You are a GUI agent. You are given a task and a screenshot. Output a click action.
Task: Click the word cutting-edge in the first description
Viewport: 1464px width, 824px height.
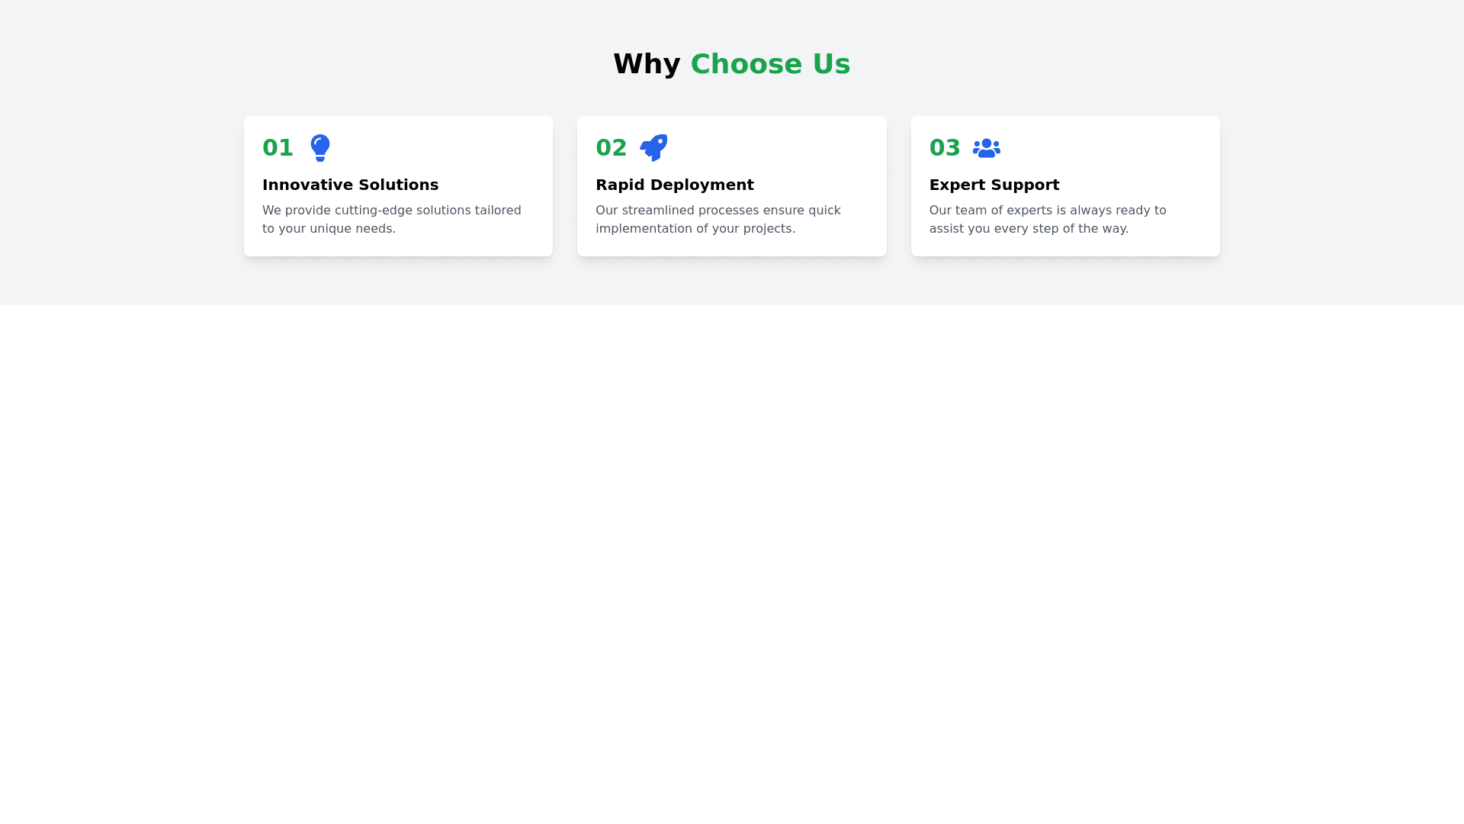click(374, 211)
